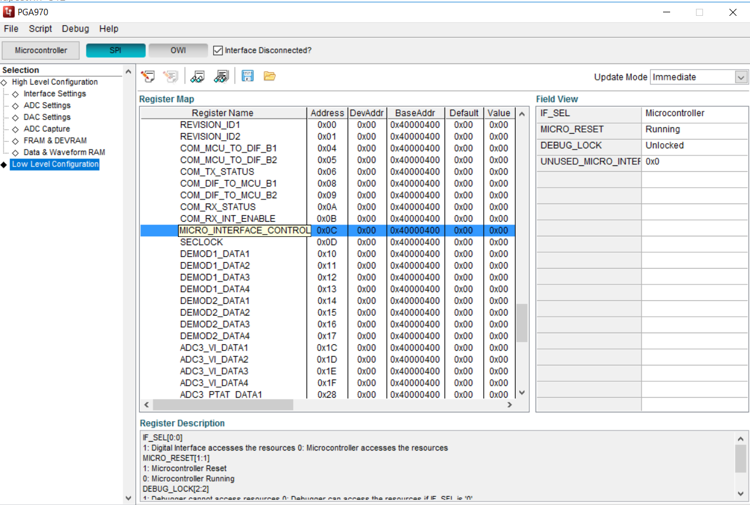This screenshot has width=750, height=505.
Task: Select the REVISION_ID1 register row
Action: (328, 125)
